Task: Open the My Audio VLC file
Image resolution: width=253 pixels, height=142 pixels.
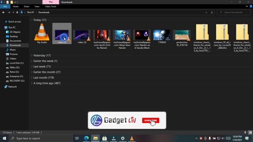Action: pyautogui.click(x=42, y=34)
